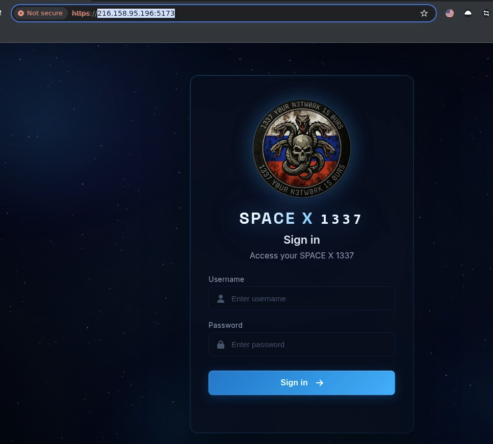This screenshot has height=444, width=493.
Task: Click into the Enter password field
Action: [301, 344]
